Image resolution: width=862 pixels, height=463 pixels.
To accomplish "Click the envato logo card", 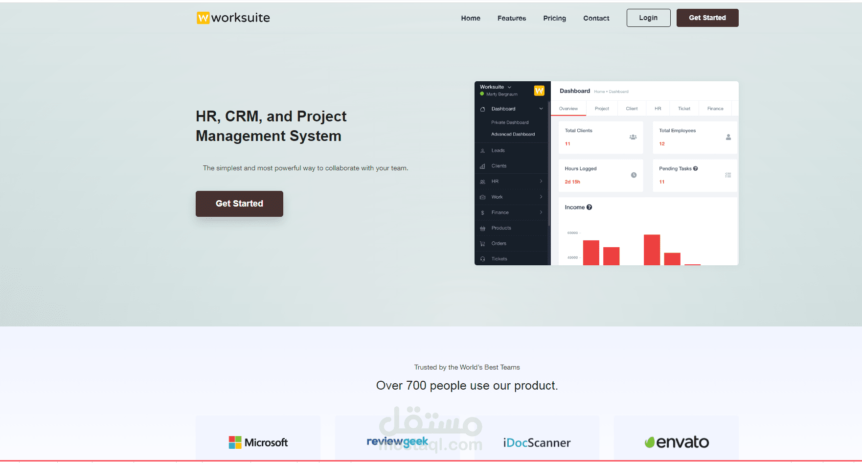I will (x=676, y=439).
